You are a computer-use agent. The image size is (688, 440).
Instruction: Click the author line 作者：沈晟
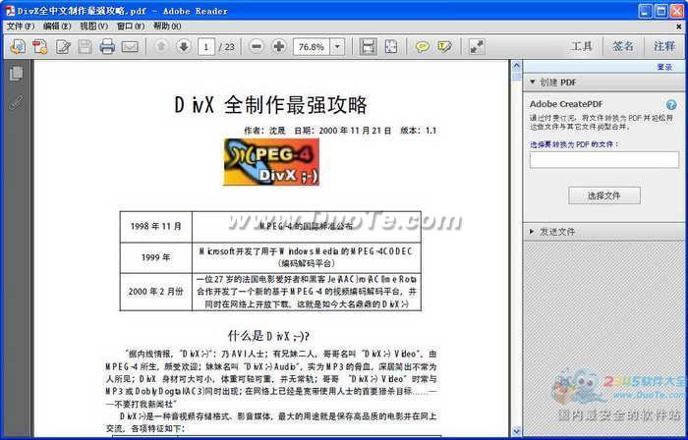(264, 131)
